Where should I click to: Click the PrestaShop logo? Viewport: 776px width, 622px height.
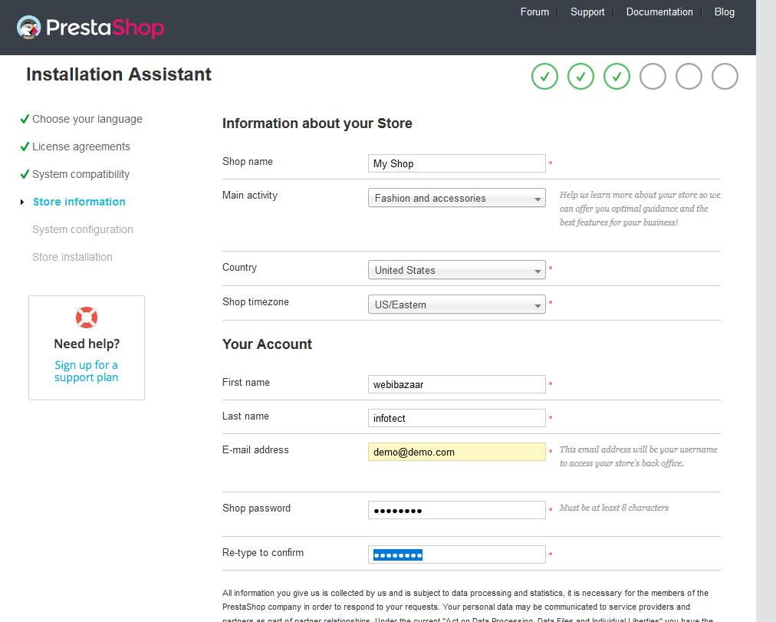pyautogui.click(x=90, y=28)
